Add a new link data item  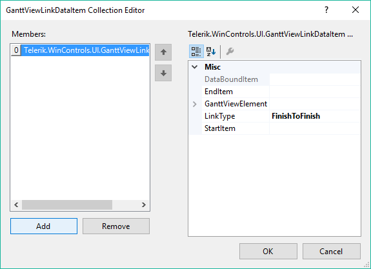pyautogui.click(x=44, y=226)
